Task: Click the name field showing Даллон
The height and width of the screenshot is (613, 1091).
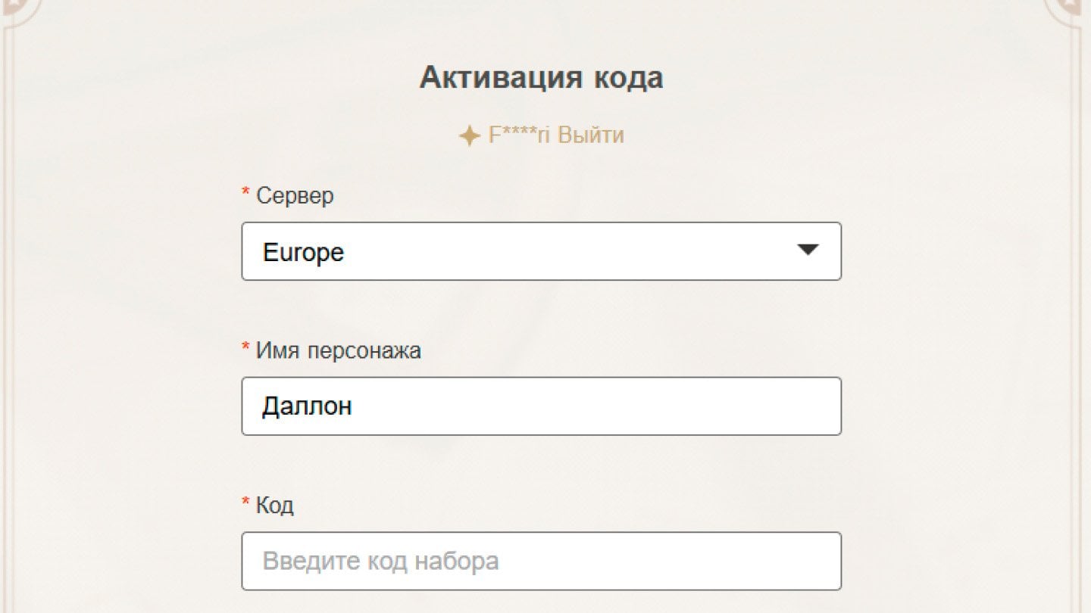Action: tap(542, 406)
